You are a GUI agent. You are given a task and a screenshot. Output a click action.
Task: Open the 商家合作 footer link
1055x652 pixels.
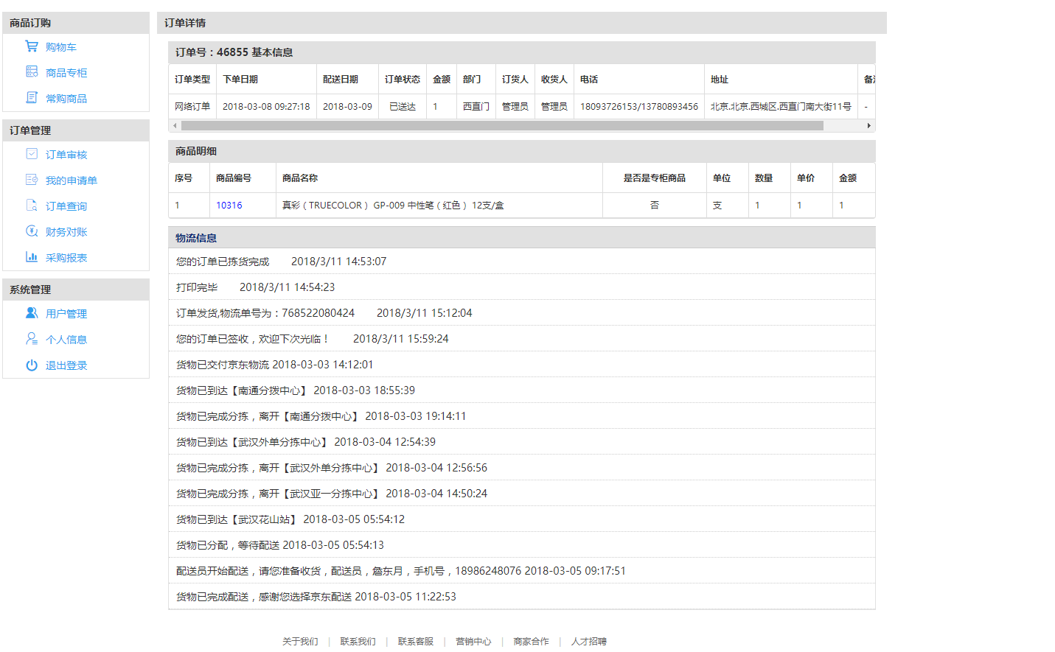click(x=531, y=642)
